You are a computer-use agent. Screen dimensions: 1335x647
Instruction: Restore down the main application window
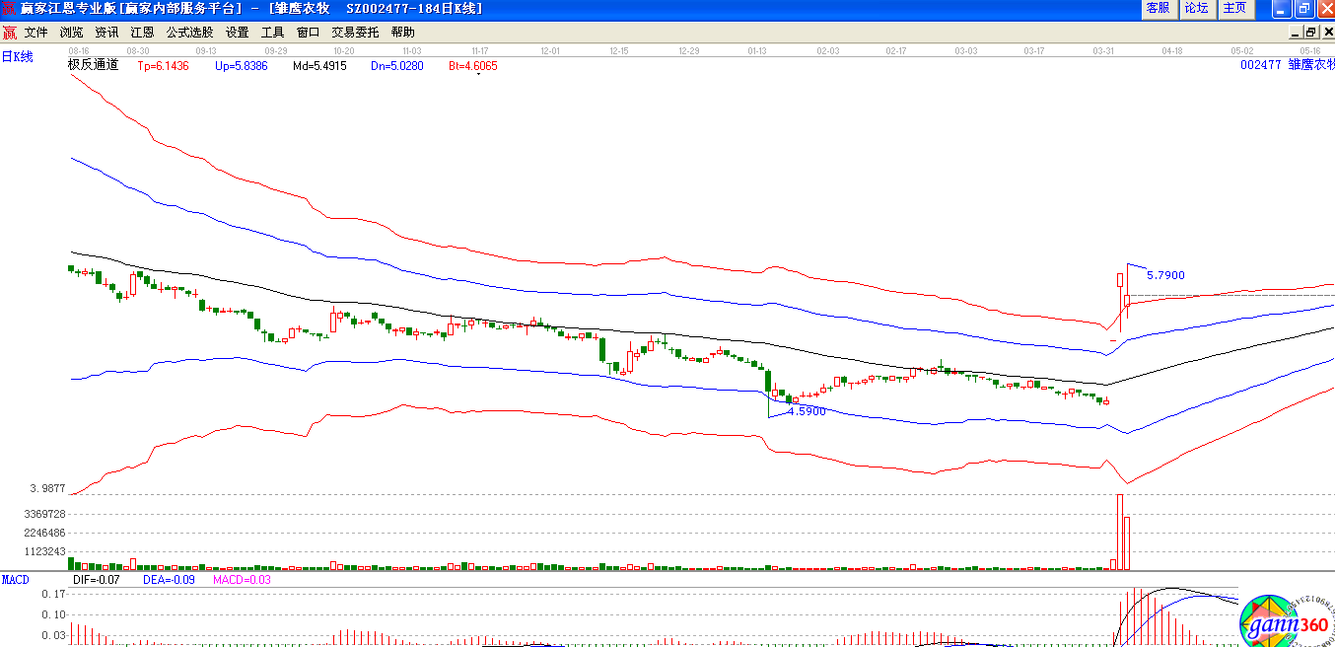[1302, 9]
